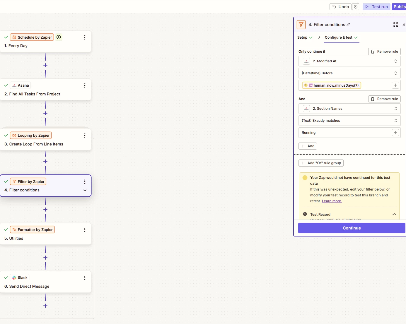Image resolution: width=406 pixels, height=324 pixels.
Task: Switch to the Setup tab
Action: [305, 37]
